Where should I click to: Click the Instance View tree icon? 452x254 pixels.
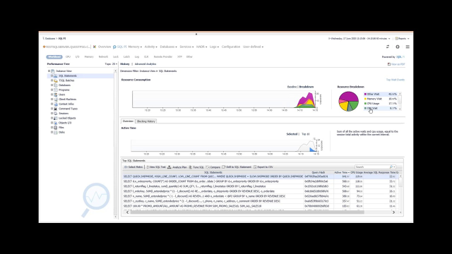click(53, 71)
